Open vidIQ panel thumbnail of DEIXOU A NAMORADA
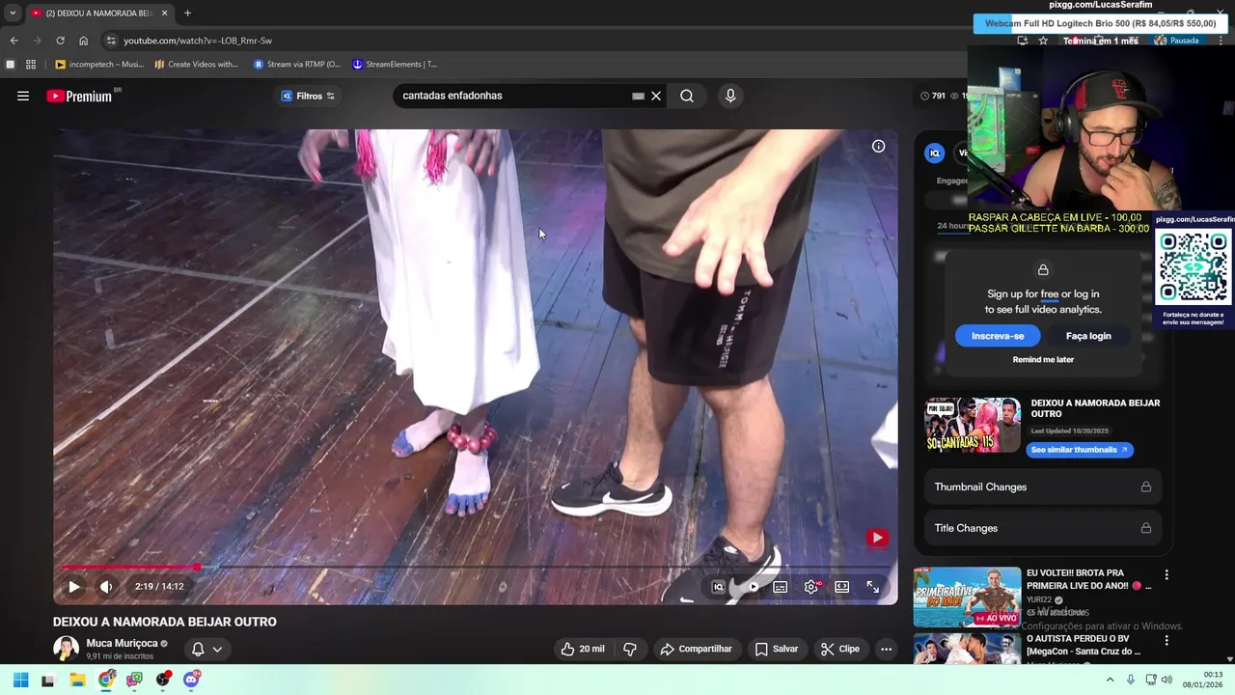Image resolution: width=1235 pixels, height=695 pixels. click(x=973, y=425)
